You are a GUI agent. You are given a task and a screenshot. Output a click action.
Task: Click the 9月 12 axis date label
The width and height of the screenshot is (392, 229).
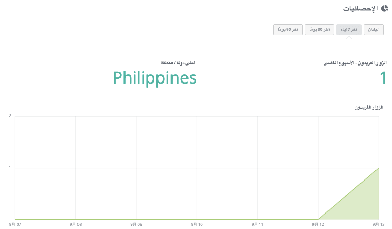(x=318, y=224)
